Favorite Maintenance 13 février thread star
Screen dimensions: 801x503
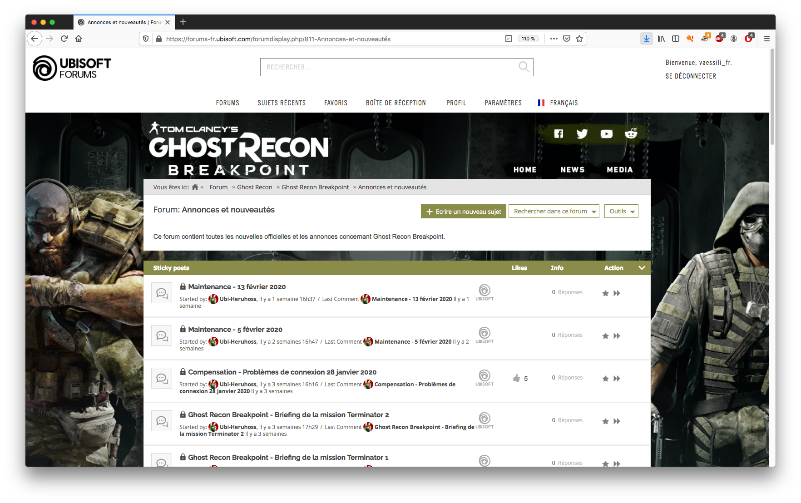point(605,293)
